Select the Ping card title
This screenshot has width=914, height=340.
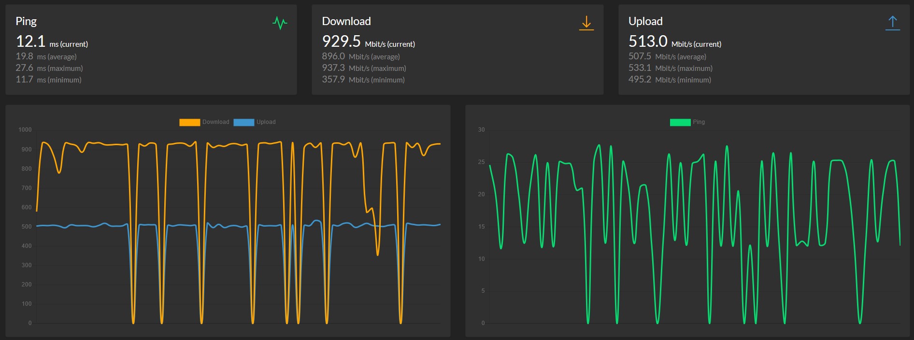[26, 21]
